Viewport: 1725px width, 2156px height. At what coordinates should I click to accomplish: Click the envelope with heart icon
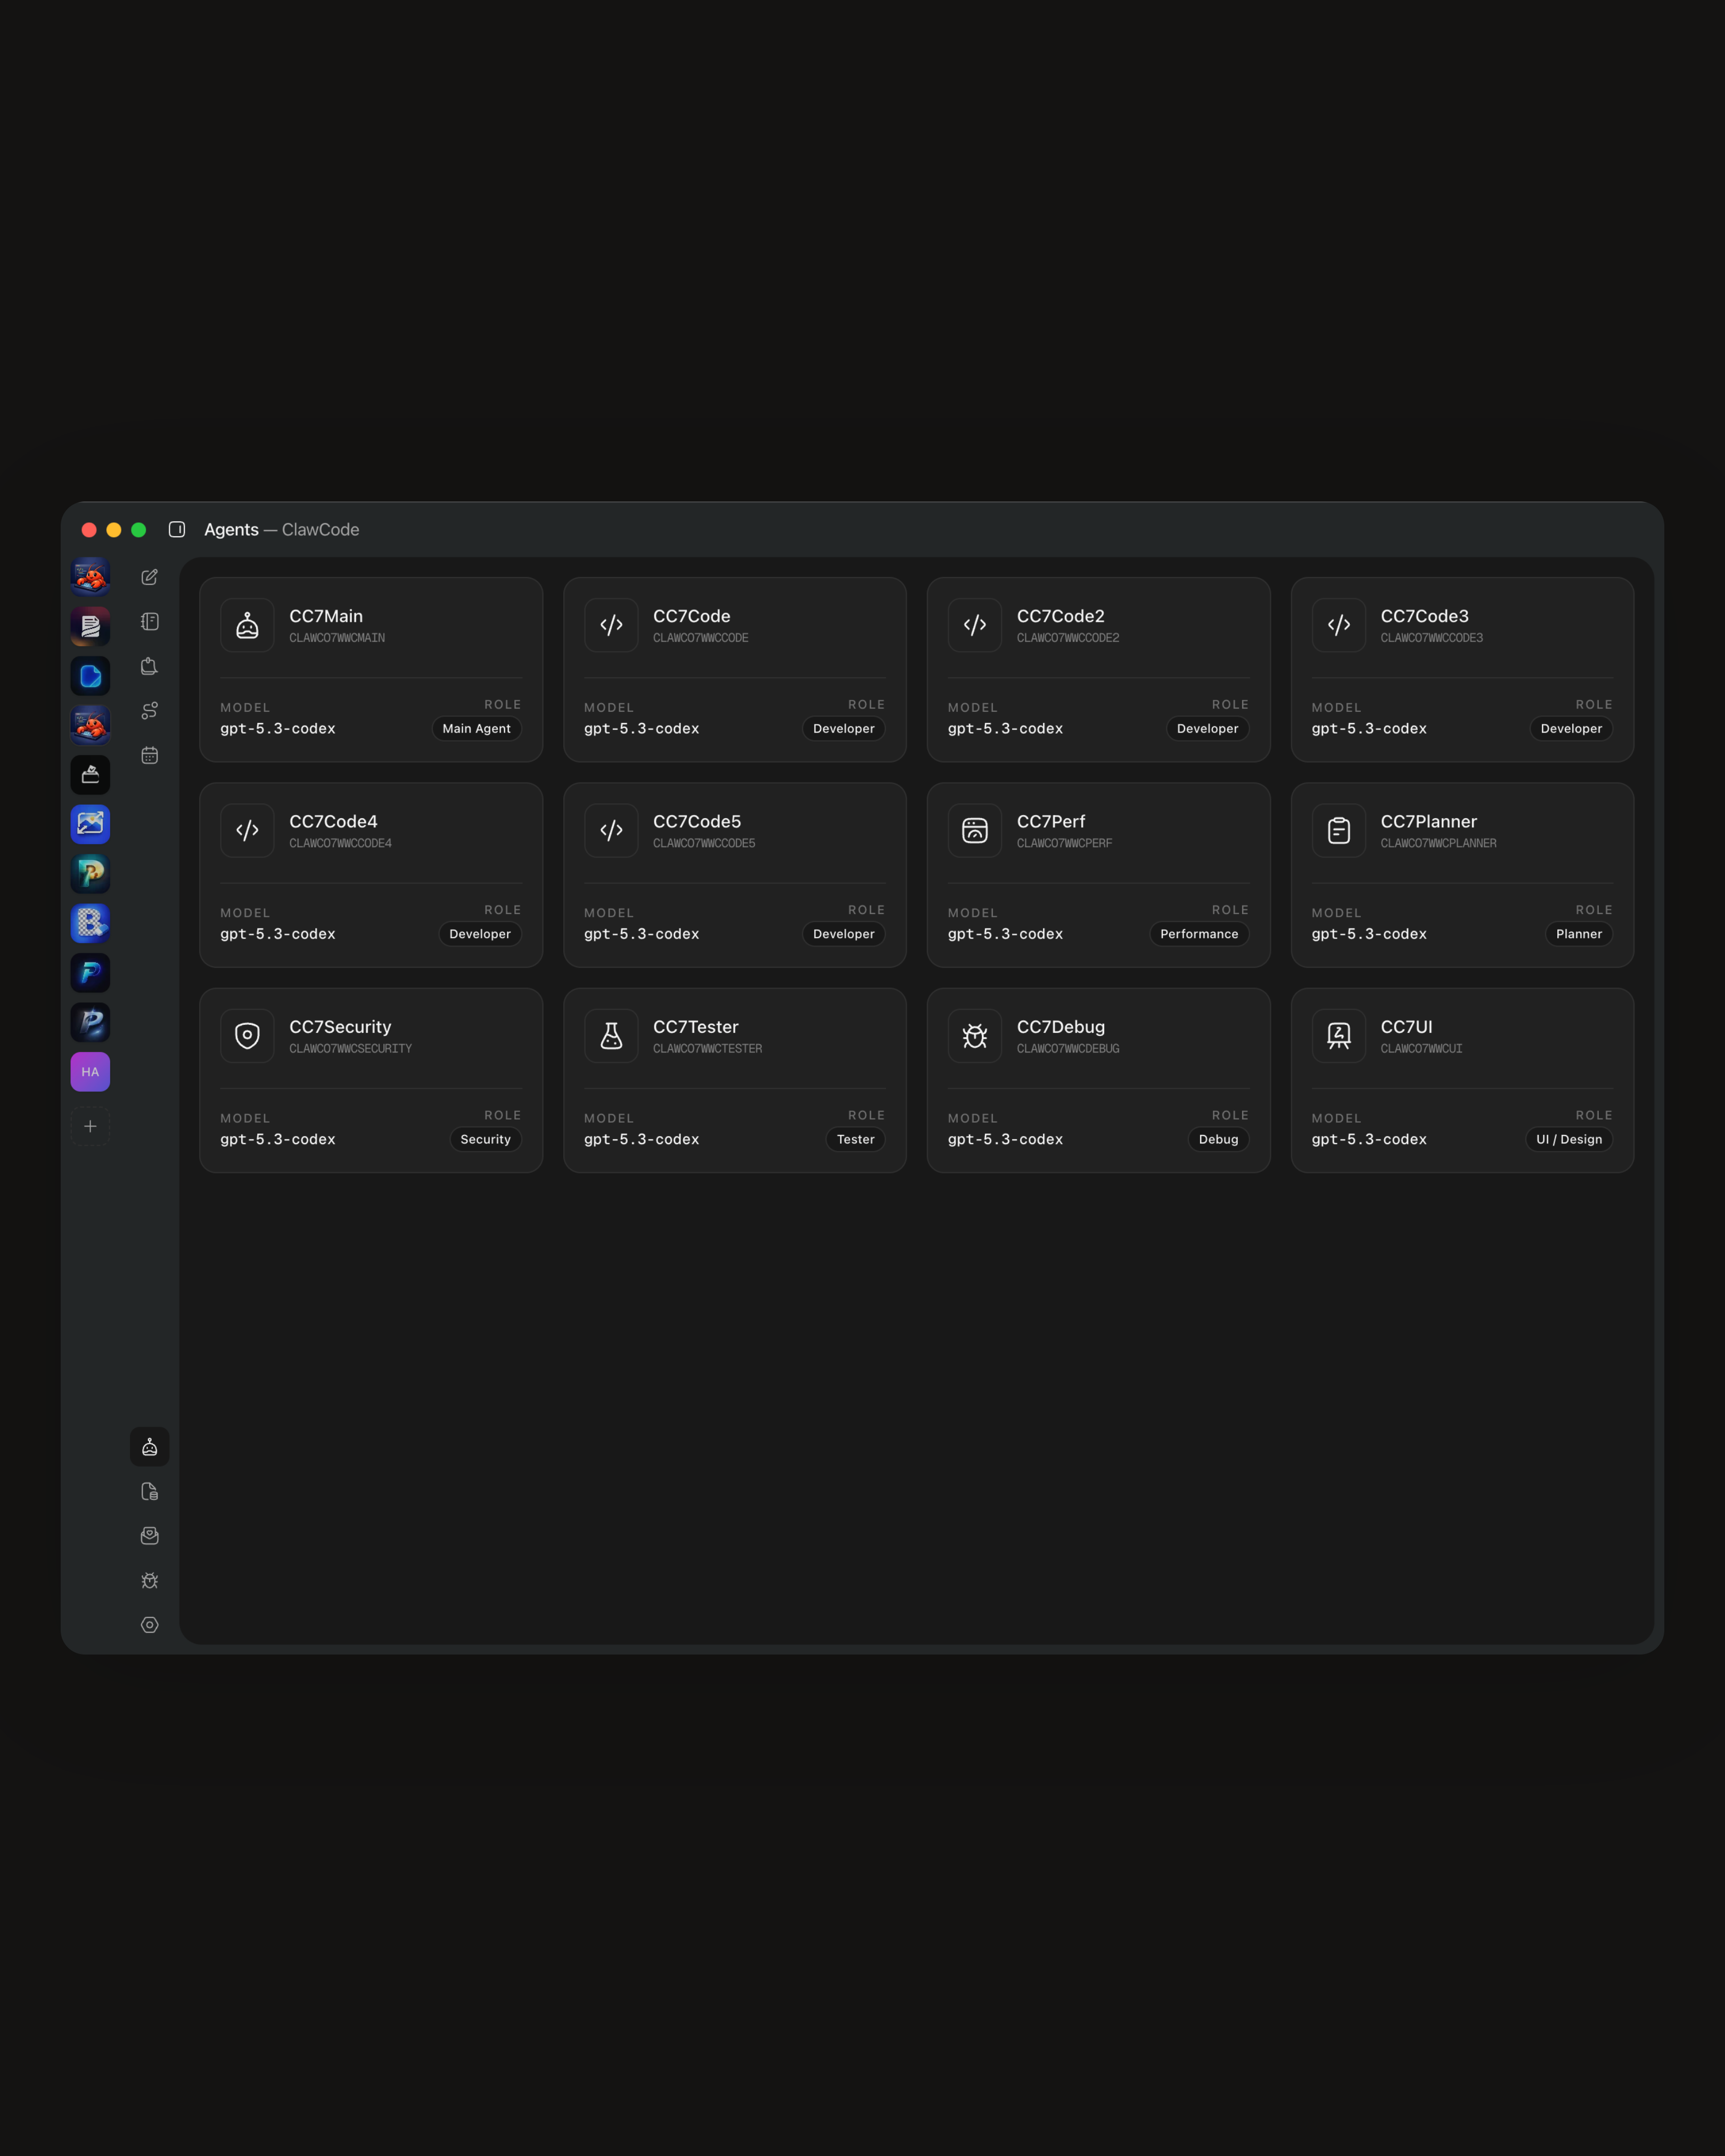[150, 1536]
